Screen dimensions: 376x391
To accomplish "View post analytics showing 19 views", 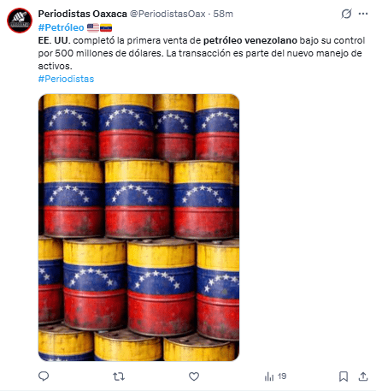I will pos(275,376).
